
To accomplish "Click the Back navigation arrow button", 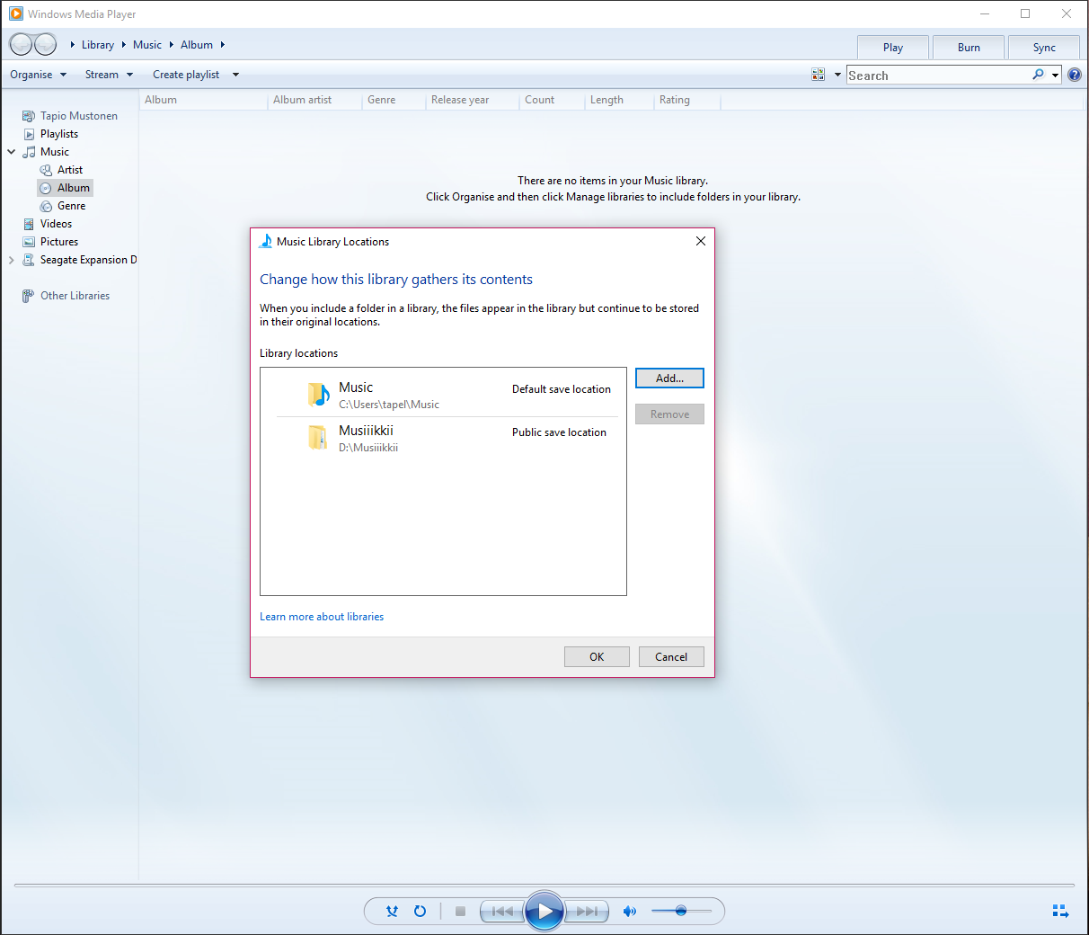I will click(21, 44).
